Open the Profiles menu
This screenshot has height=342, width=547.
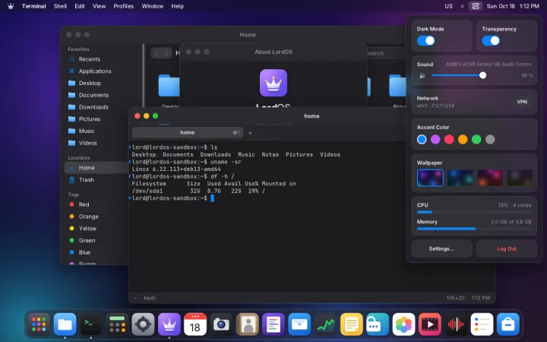(124, 6)
